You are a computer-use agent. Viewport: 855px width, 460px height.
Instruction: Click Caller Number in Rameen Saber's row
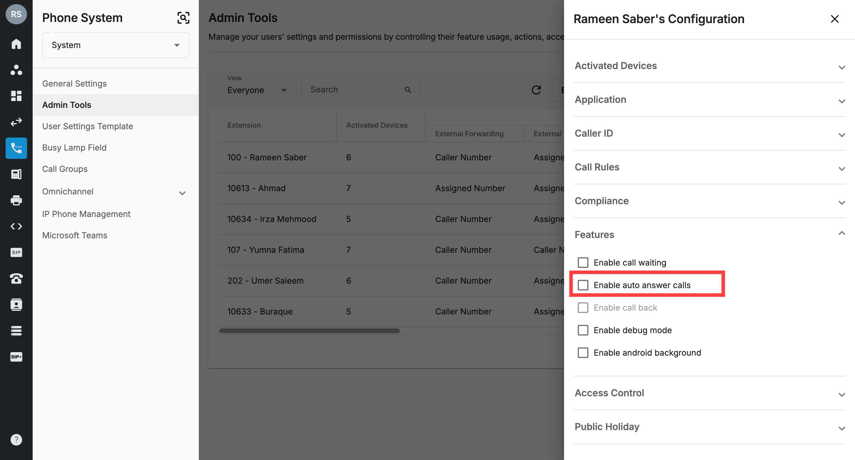pos(463,157)
